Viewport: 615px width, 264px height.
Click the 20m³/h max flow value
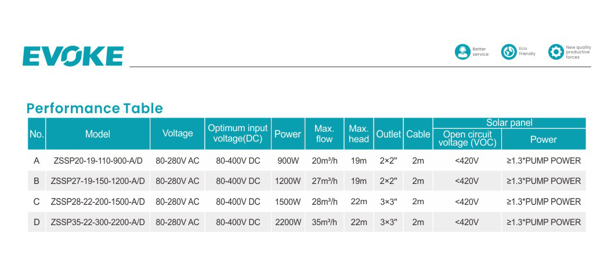[x=324, y=161]
